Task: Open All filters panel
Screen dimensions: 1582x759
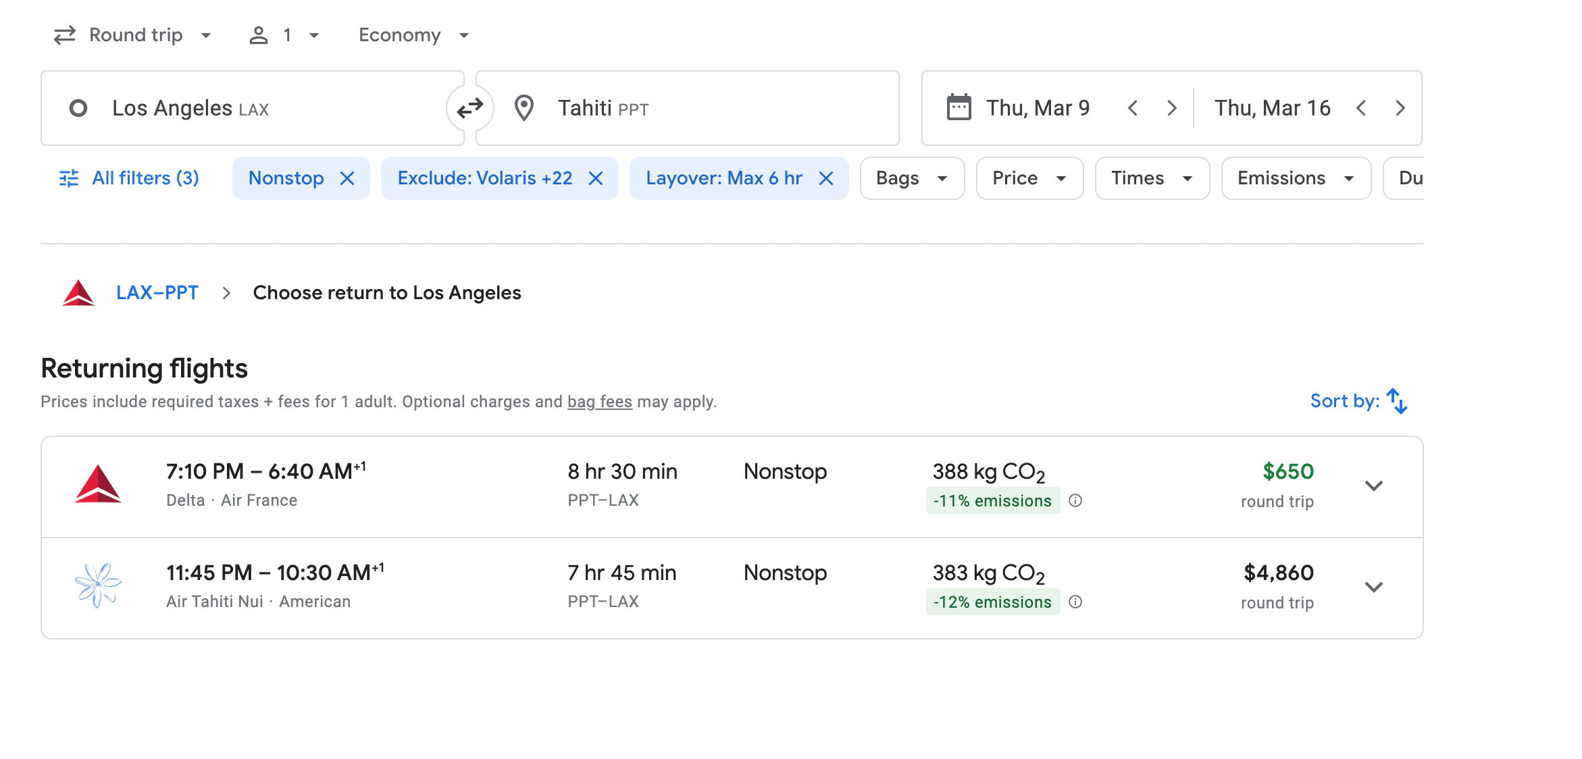Action: point(130,178)
